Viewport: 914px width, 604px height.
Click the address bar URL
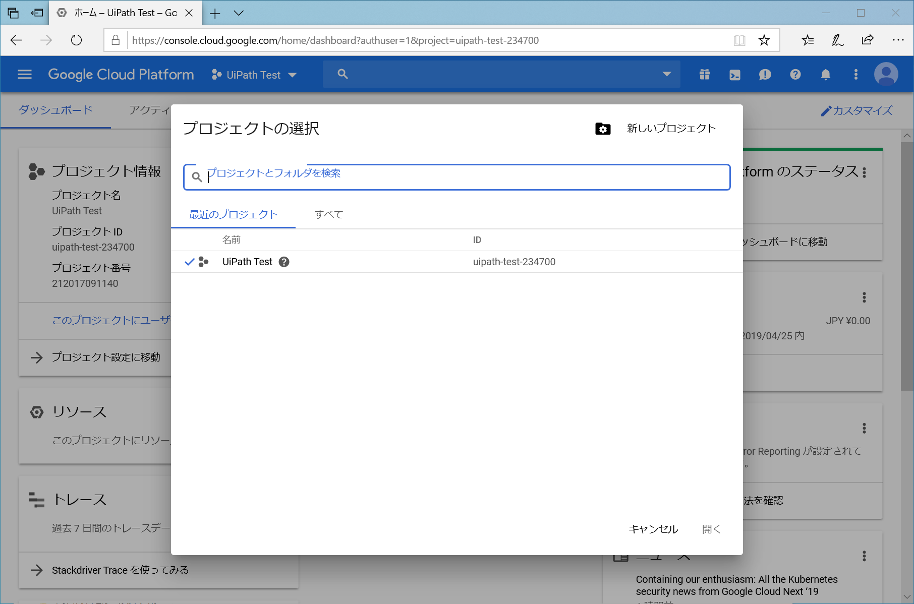(x=335, y=40)
